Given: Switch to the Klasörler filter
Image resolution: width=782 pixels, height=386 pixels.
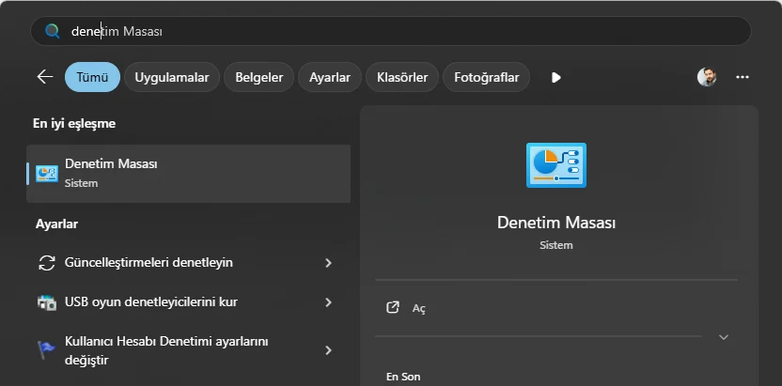Looking at the screenshot, I should [x=402, y=77].
